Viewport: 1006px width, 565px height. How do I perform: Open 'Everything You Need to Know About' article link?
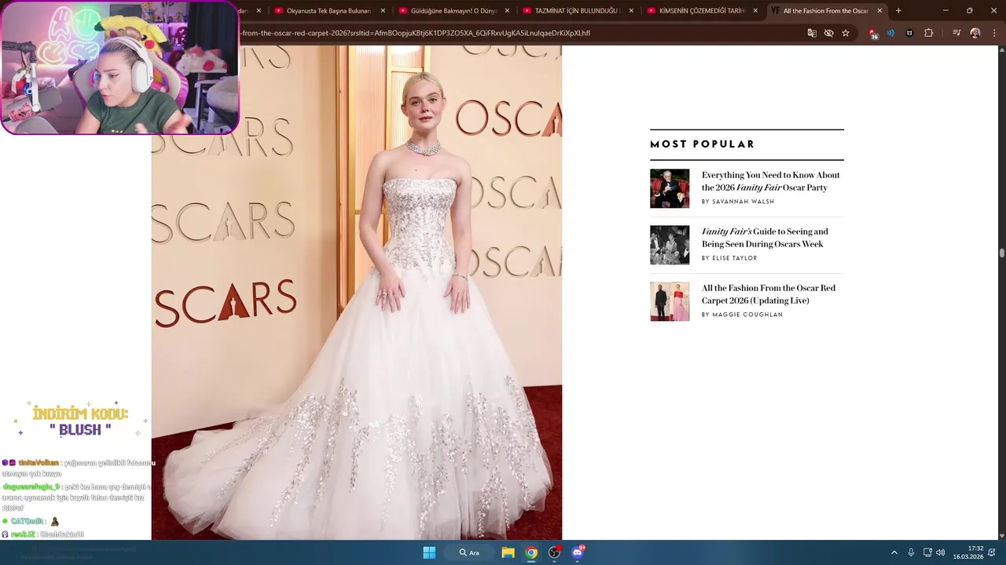(x=771, y=181)
